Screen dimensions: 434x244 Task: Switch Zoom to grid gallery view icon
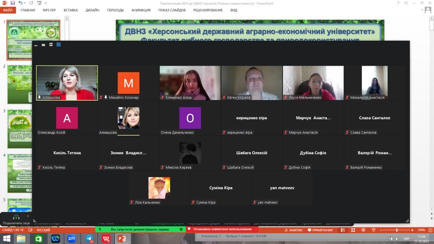click(59, 45)
